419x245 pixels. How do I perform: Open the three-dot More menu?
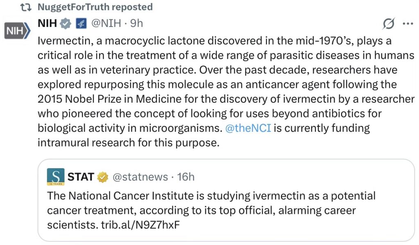(408, 24)
